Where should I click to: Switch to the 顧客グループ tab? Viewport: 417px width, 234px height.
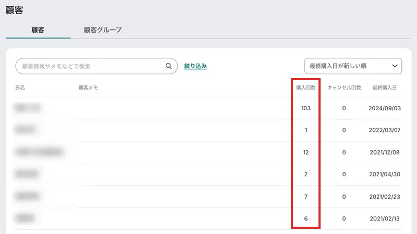[103, 30]
